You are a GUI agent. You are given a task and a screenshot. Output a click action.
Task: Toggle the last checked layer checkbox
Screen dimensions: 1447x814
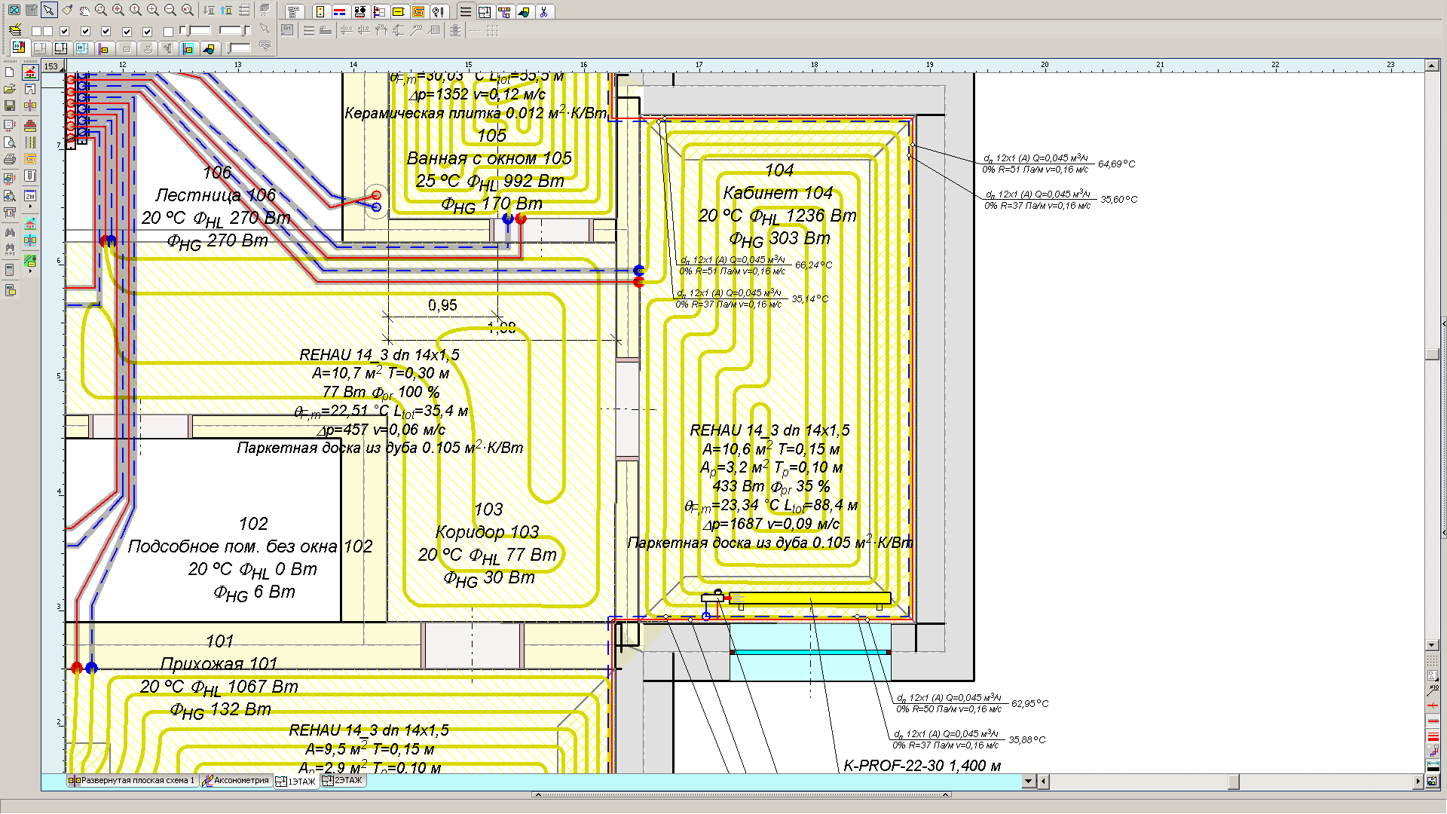(147, 32)
